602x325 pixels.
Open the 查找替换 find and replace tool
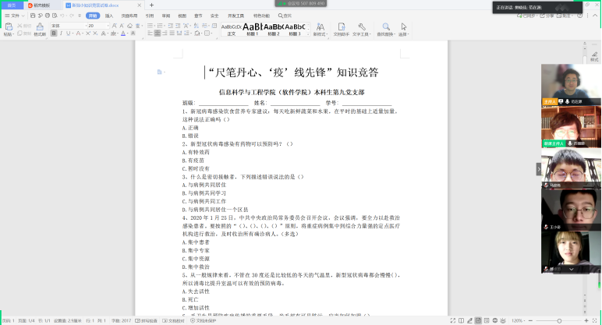[384, 28]
